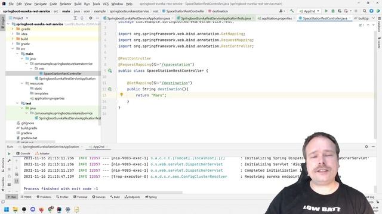Build project with the hammer icon
The width and height of the screenshot is (382, 214).
coord(292,11)
